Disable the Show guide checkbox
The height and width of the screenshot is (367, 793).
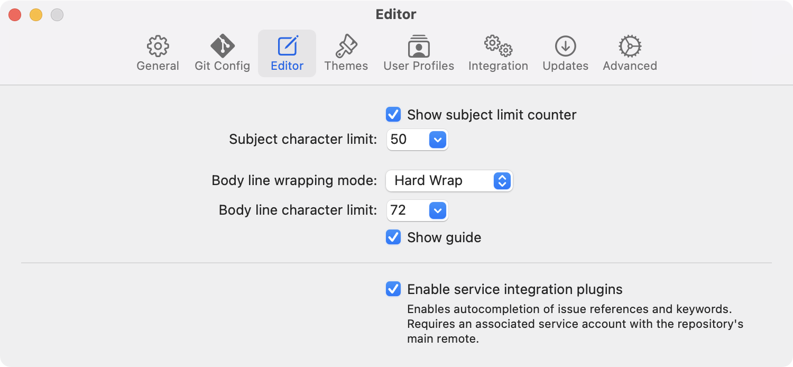[393, 237]
